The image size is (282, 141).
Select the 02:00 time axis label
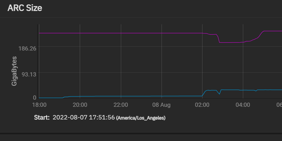[202, 105]
